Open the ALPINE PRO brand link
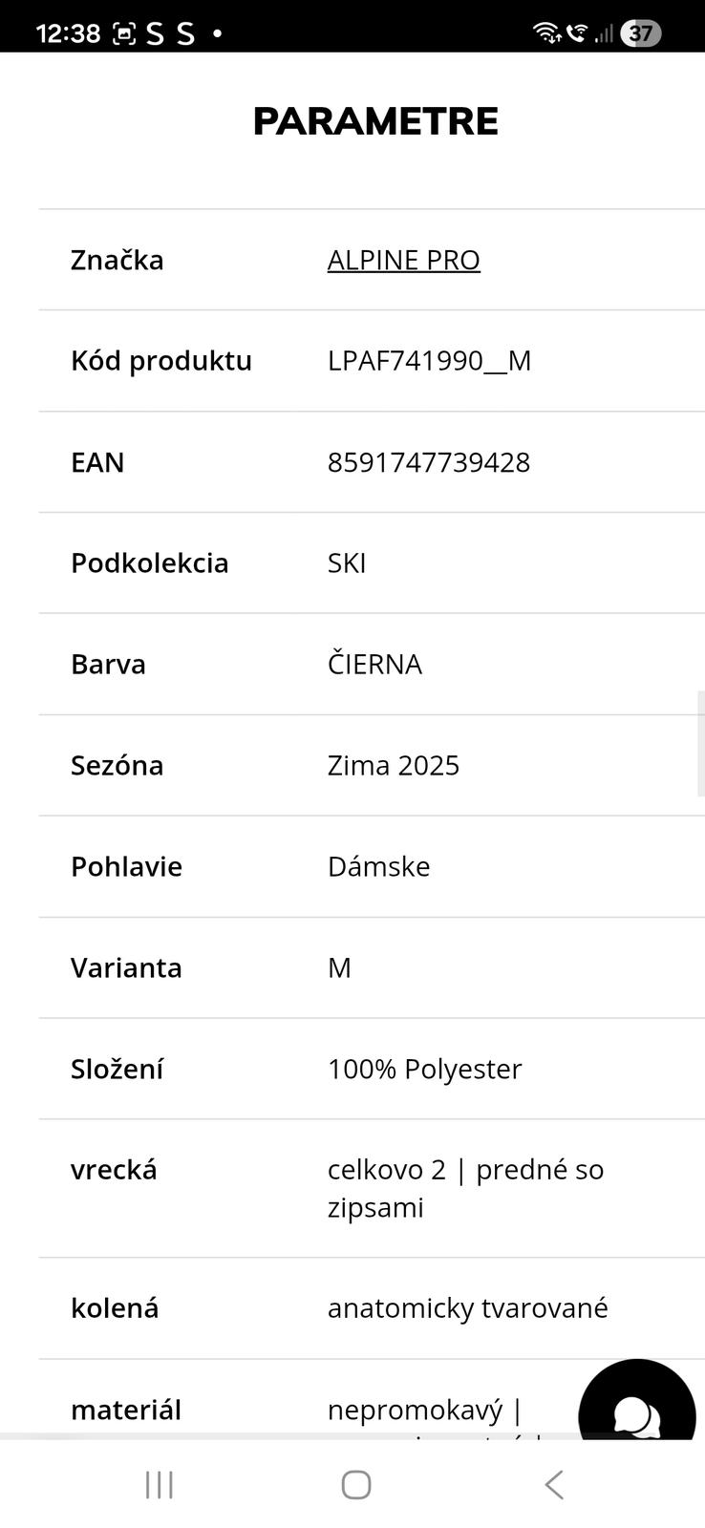This screenshot has width=705, height=1528. pyautogui.click(x=403, y=260)
